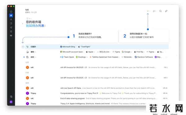
Task: Select the pinned 已置顶 group row
Action: click(x=97, y=47)
